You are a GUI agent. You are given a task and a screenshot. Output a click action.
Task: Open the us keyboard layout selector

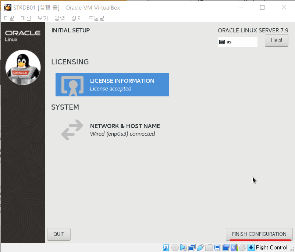[237, 42]
